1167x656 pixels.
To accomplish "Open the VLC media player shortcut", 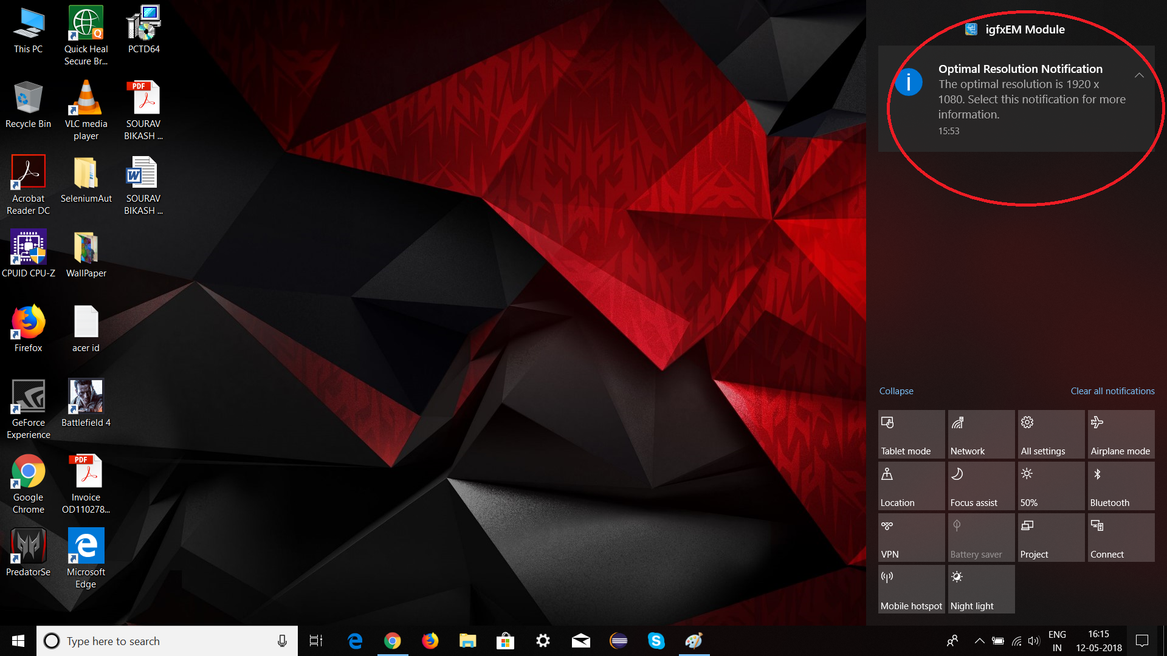I will [86, 109].
